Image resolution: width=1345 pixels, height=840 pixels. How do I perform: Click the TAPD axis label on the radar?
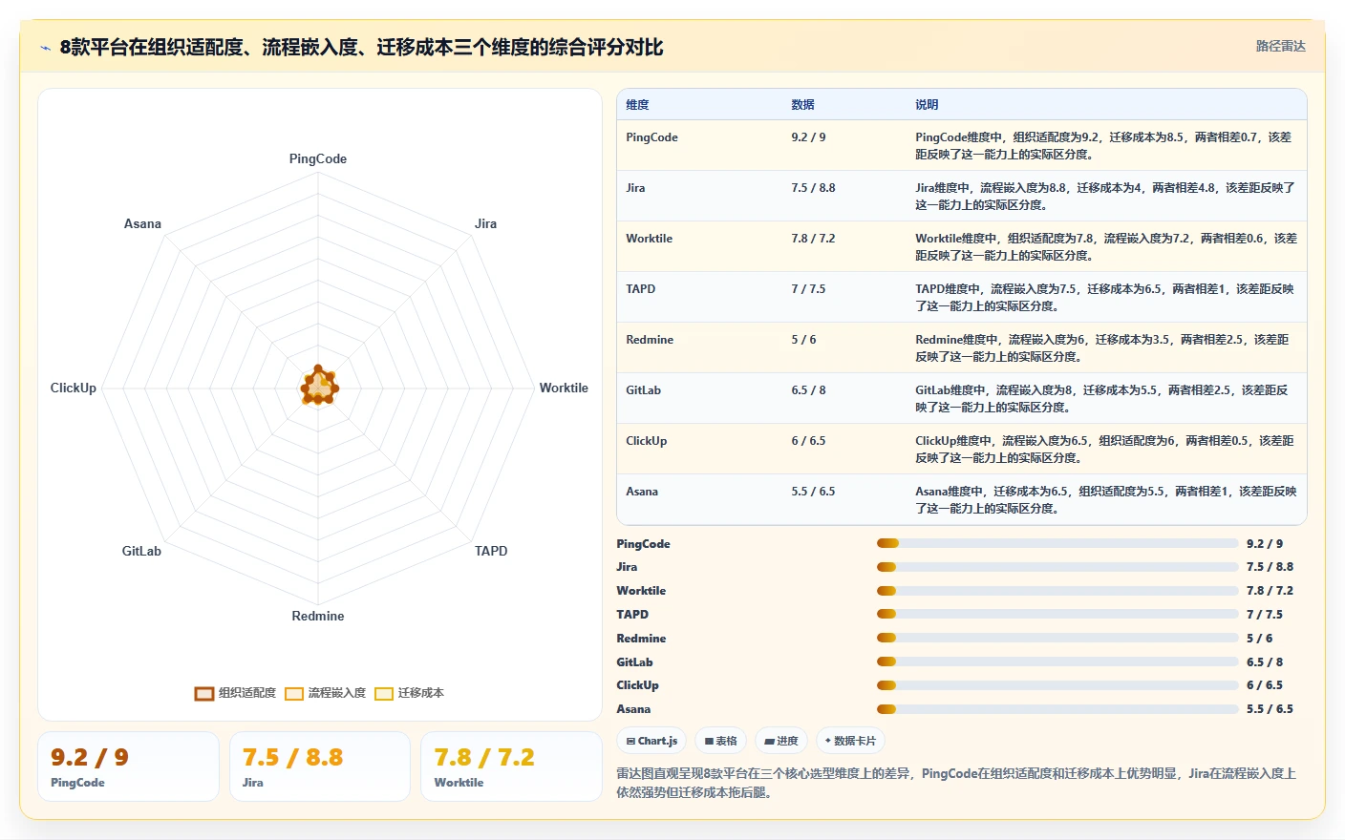[491, 551]
